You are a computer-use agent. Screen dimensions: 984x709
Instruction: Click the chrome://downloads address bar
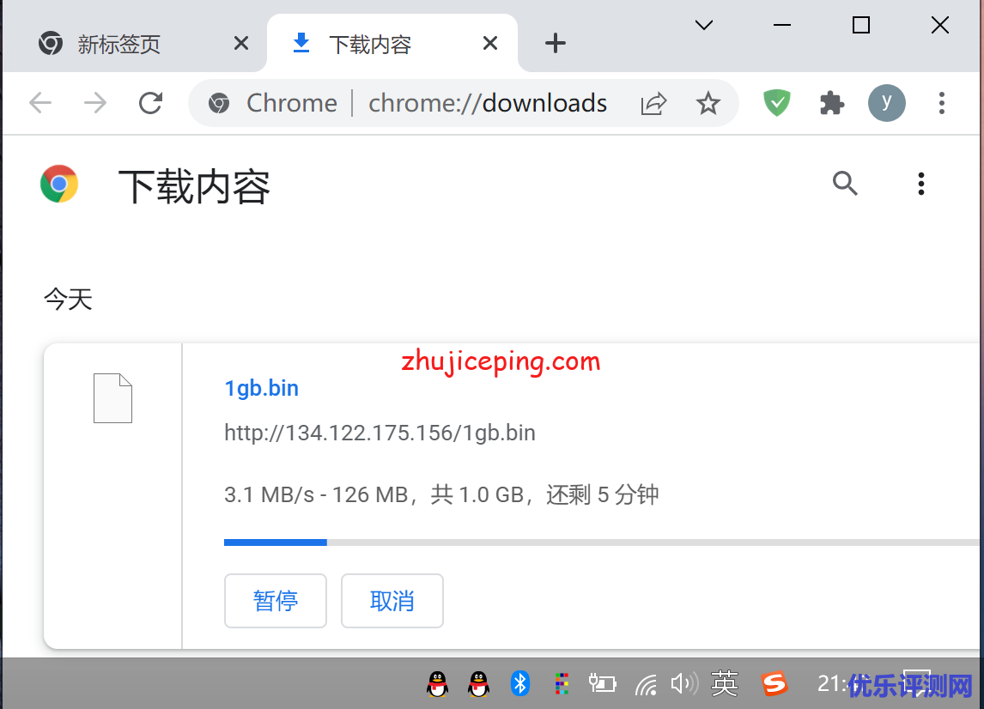(487, 104)
